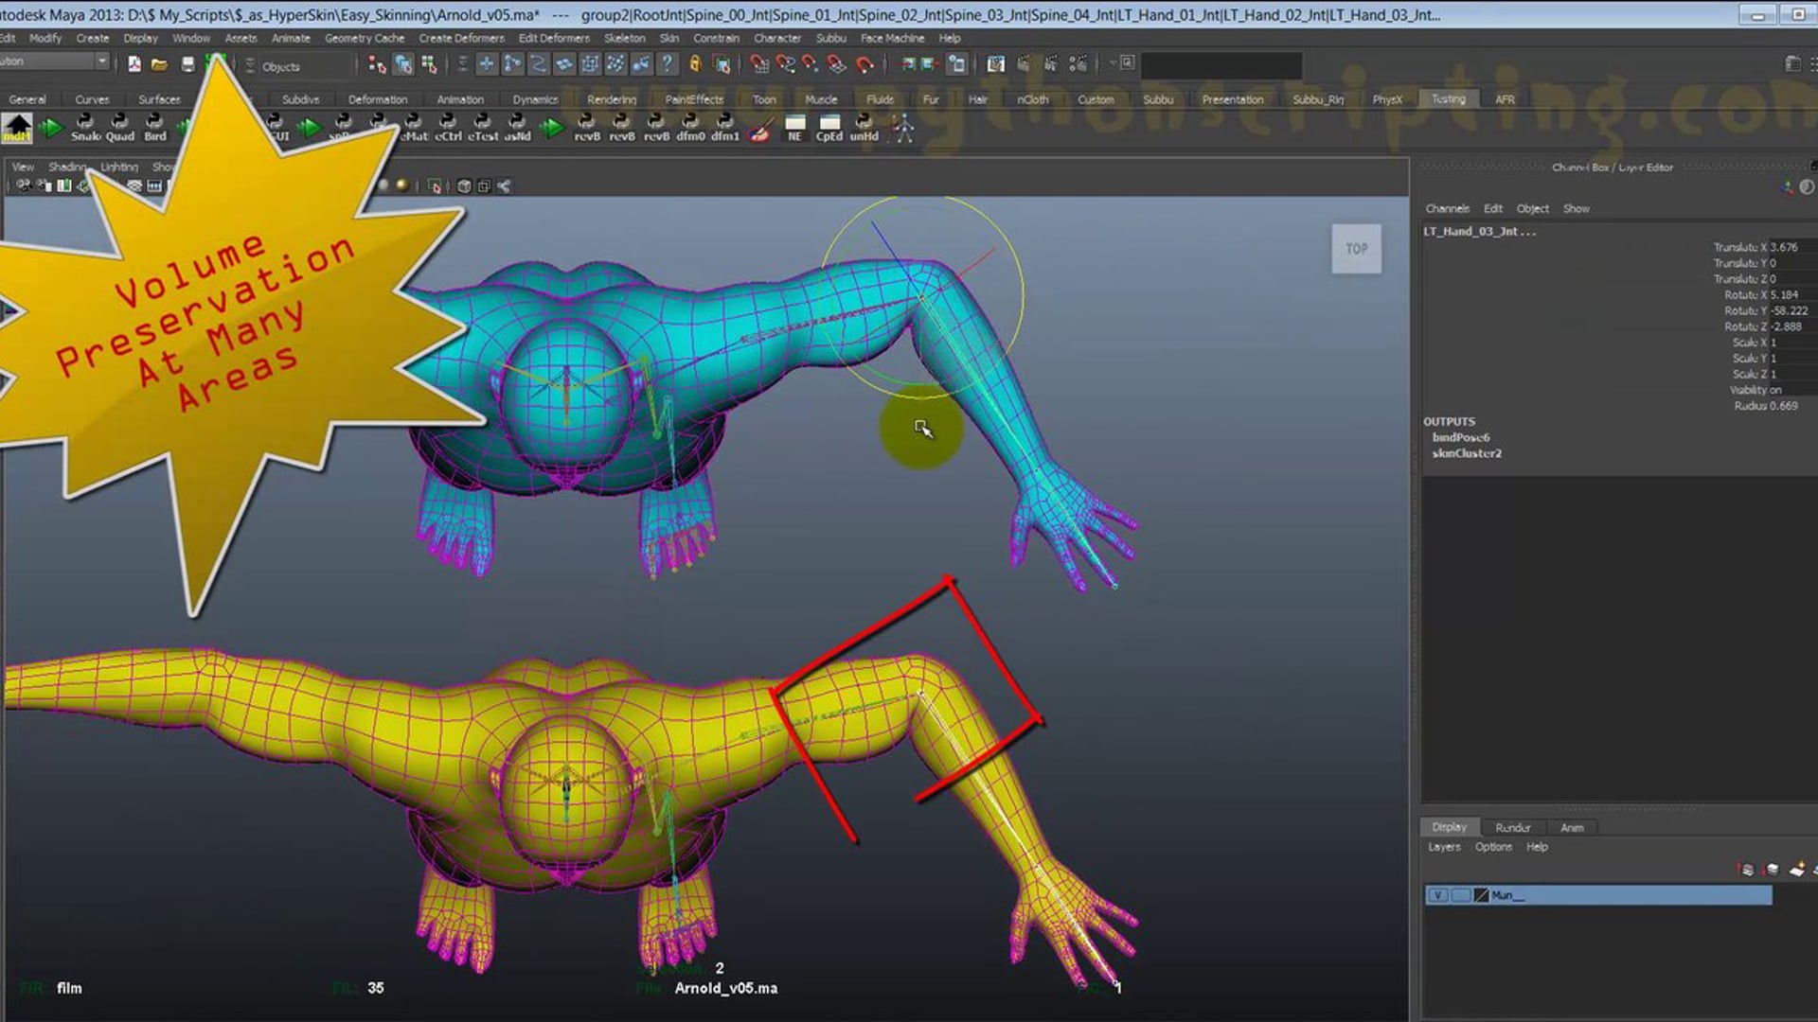Image resolution: width=1818 pixels, height=1022 pixels.
Task: Click the New Scene icon
Action: point(134,64)
